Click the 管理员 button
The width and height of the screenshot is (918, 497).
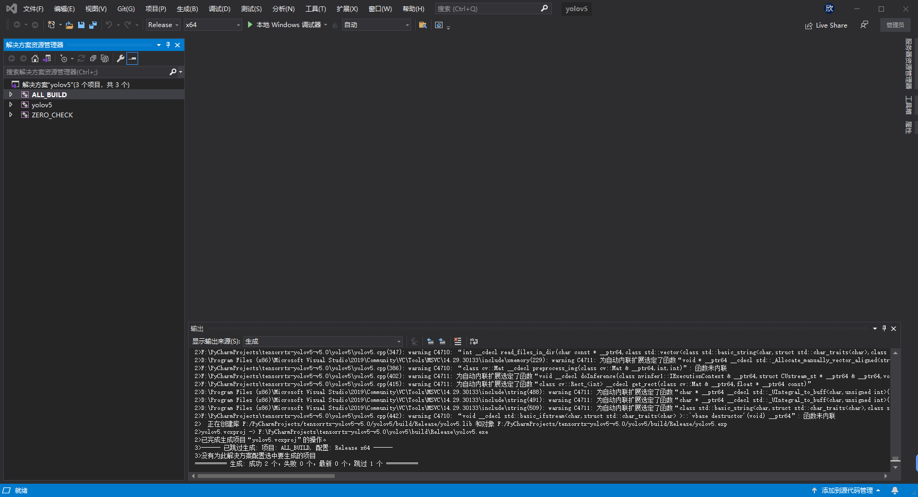pyautogui.click(x=895, y=25)
